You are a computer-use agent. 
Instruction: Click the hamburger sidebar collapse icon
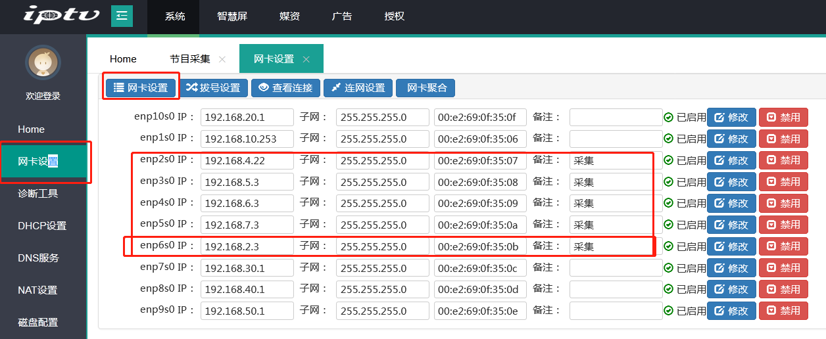[x=122, y=16]
